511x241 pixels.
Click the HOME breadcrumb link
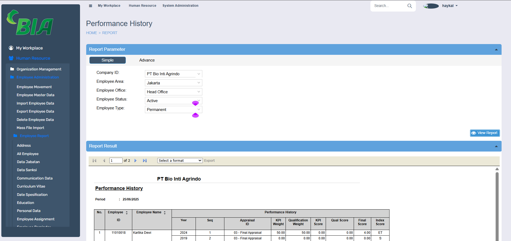click(x=92, y=33)
